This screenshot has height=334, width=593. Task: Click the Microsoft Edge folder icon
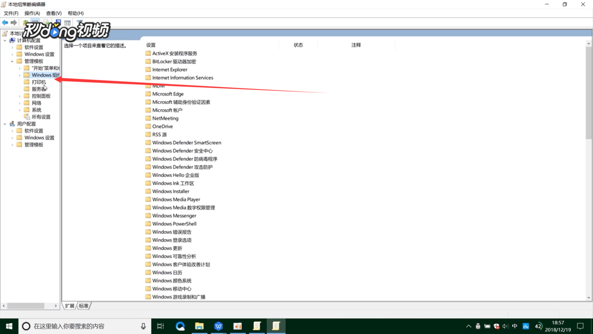click(148, 94)
